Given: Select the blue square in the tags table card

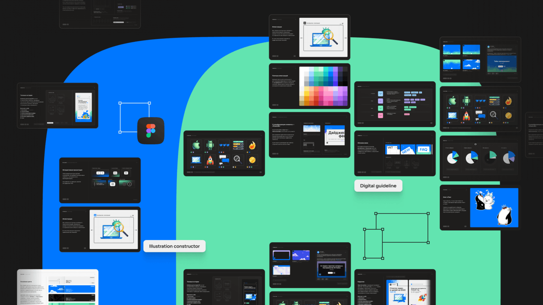Looking at the screenshot, I should click(381, 94).
